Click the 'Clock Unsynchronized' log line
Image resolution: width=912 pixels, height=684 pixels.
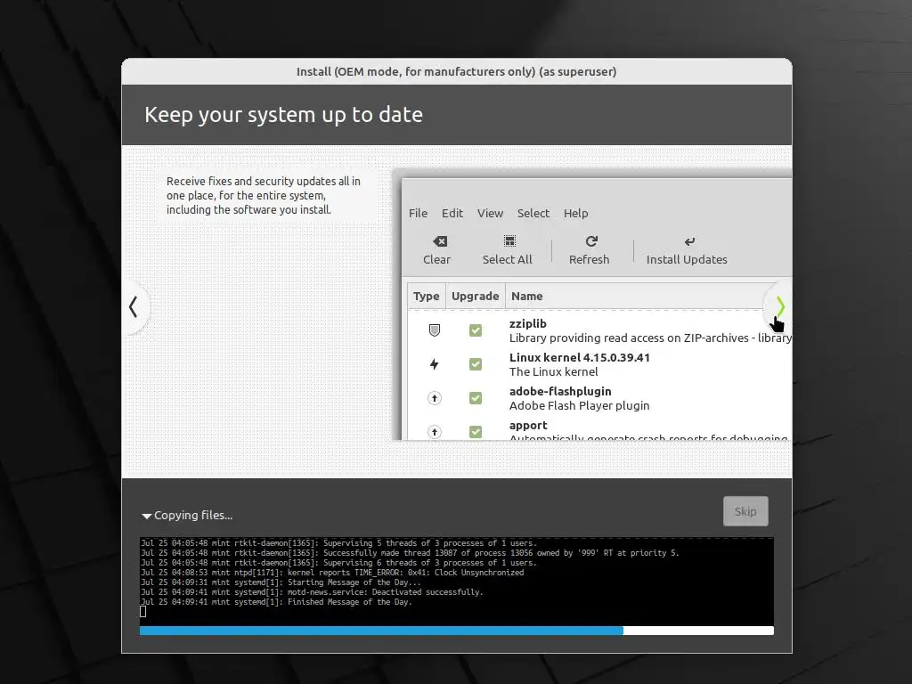click(x=332, y=573)
